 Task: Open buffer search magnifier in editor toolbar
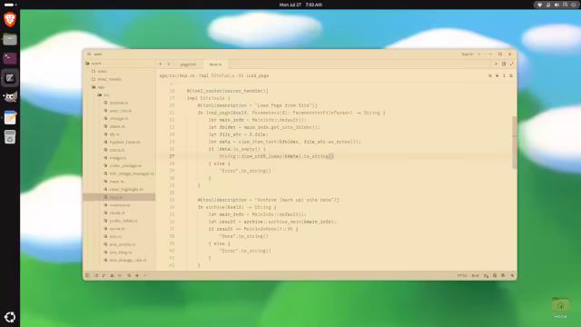(490, 75)
